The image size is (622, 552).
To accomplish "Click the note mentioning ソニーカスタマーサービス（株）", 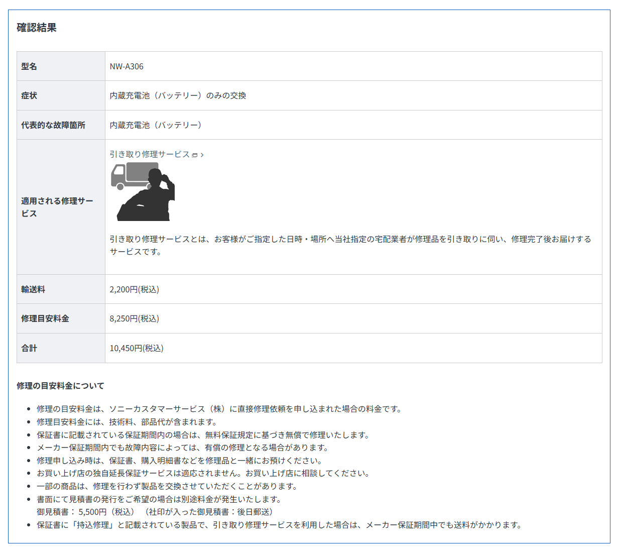I will pyautogui.click(x=220, y=409).
